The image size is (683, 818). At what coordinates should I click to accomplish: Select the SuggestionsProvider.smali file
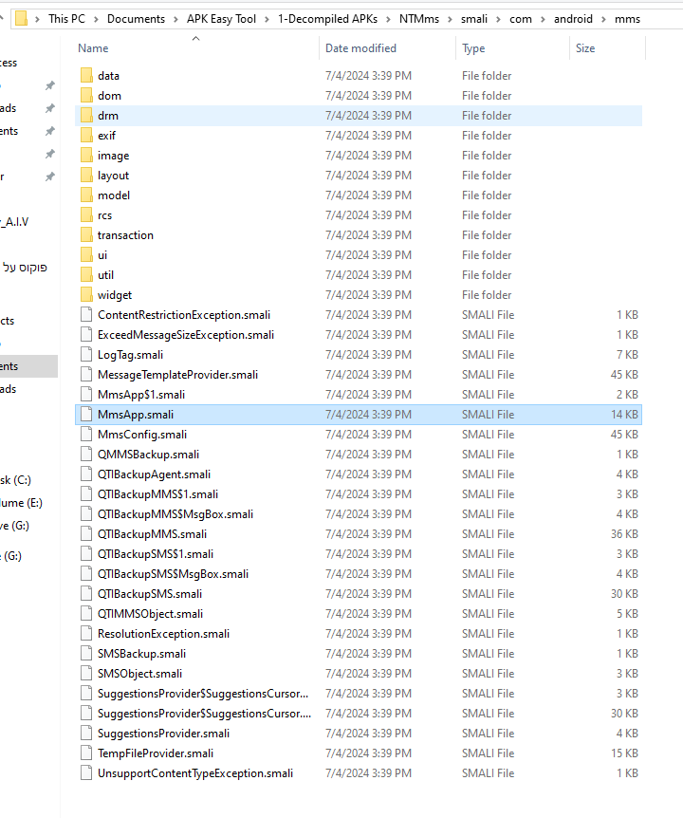163,734
